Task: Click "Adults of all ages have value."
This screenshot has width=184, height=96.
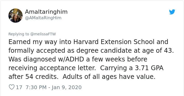Action: tap(109, 77)
